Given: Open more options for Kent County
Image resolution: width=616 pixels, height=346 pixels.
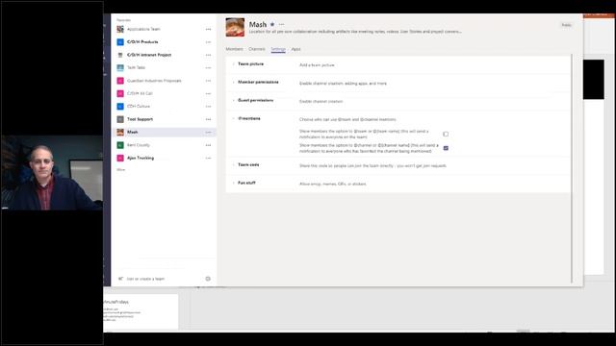Looking at the screenshot, I should pos(208,145).
